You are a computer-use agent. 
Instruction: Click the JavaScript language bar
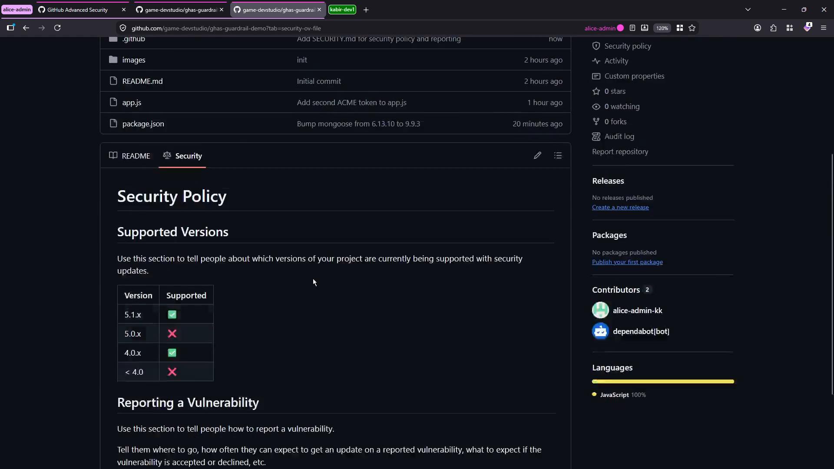(x=663, y=381)
